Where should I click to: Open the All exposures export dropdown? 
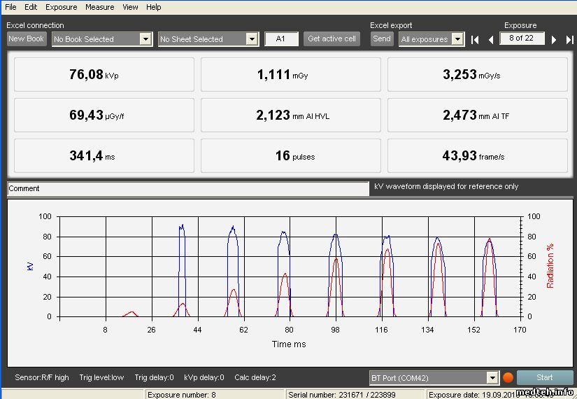click(x=457, y=39)
